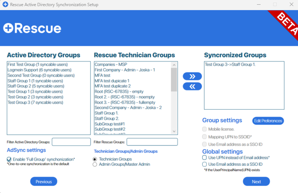This screenshot has height=193, width=298.
Task: Select Test Group 3->Staff Group 1. entry
Action: coord(230,64)
